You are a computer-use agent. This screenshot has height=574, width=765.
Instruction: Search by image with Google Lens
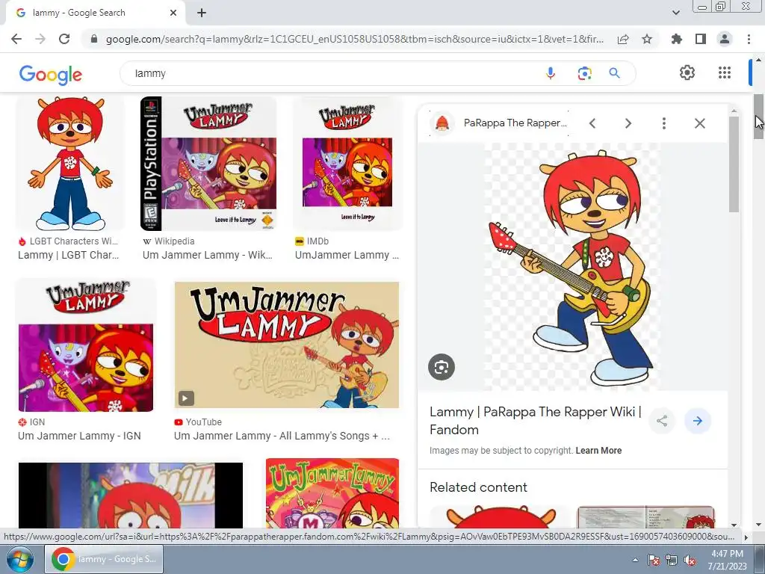584,73
